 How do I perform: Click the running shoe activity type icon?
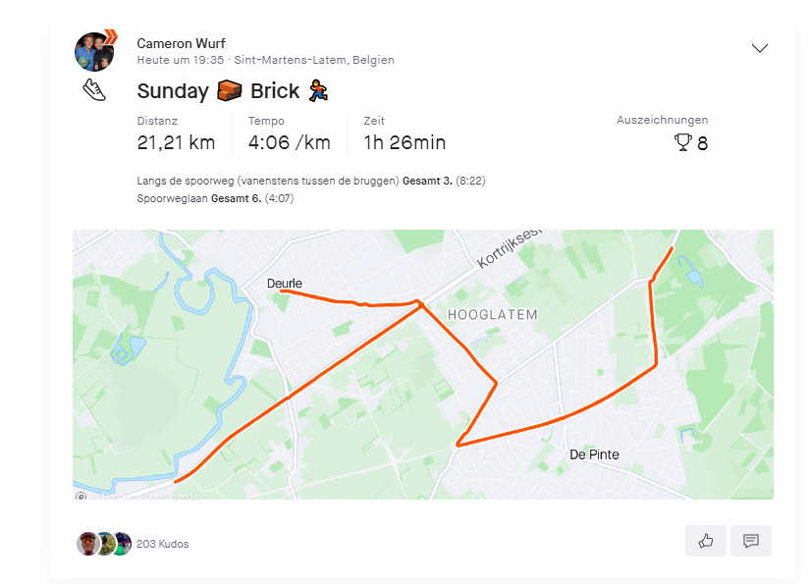(x=93, y=90)
